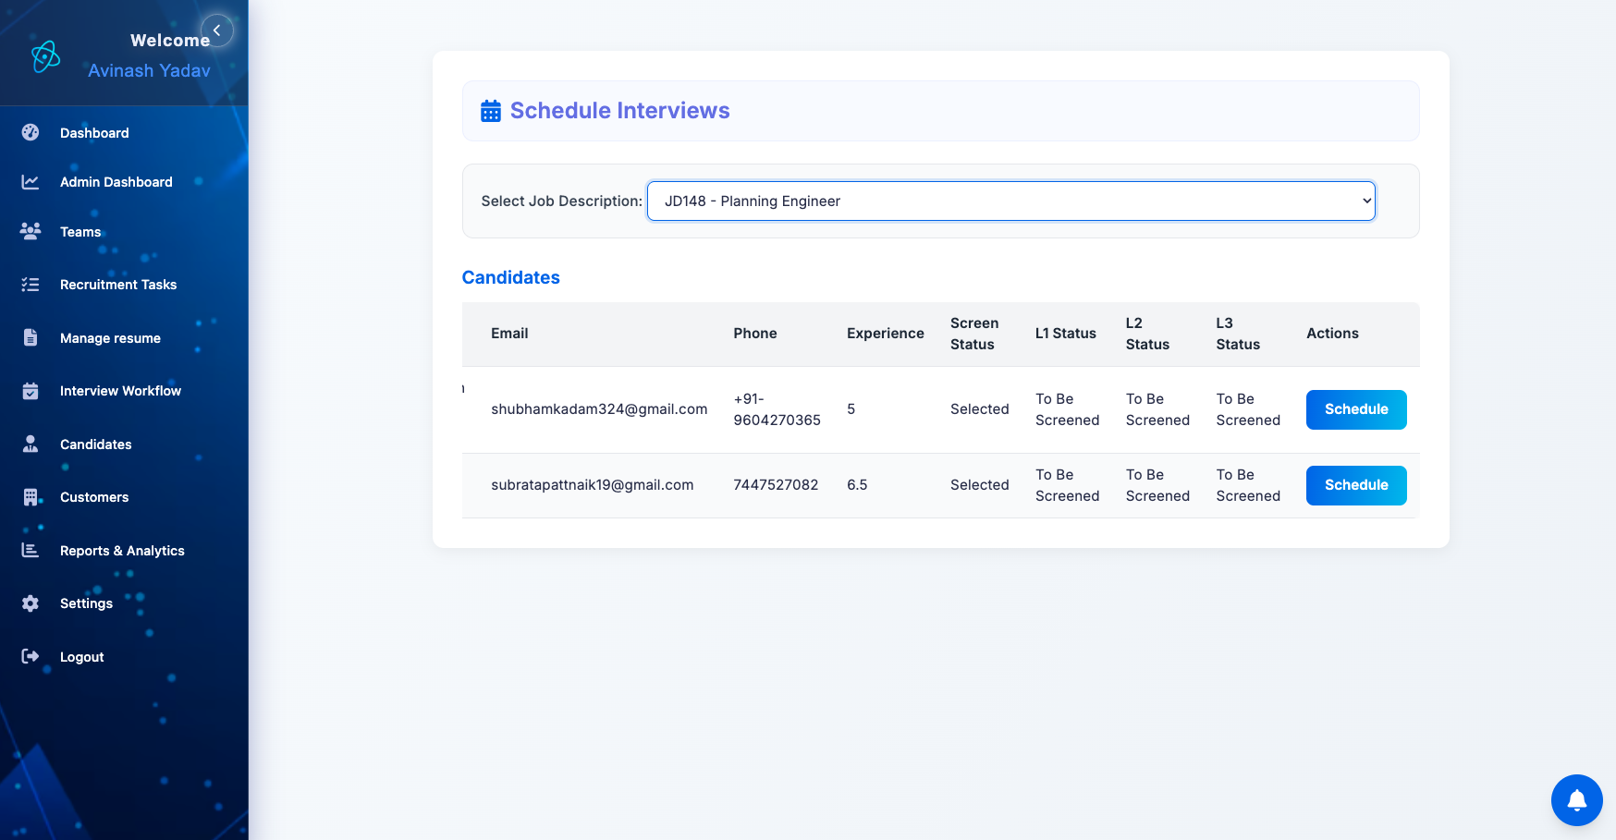1616x840 pixels.
Task: Click the Experience column header
Action: click(x=885, y=334)
